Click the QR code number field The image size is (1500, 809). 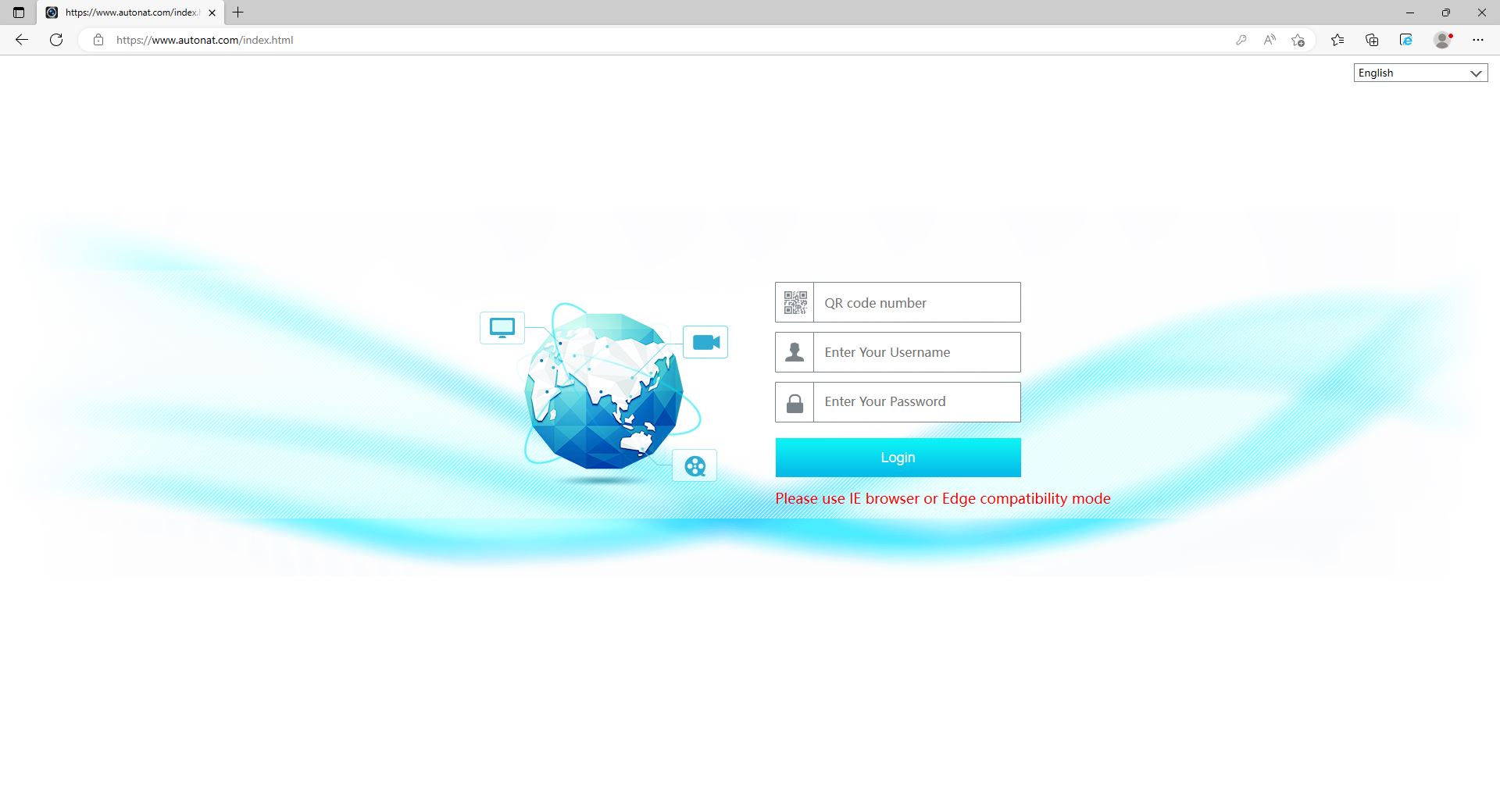click(x=916, y=303)
